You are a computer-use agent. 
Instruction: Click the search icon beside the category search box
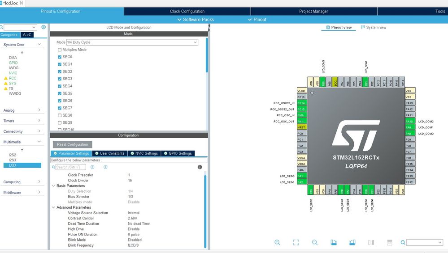(1, 27)
